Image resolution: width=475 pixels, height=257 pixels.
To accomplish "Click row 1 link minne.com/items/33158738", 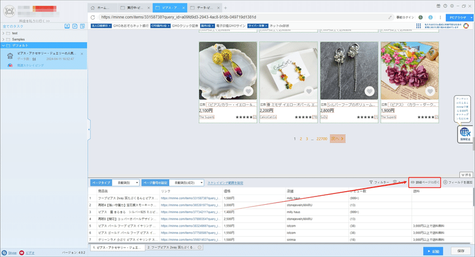I will (191, 198).
